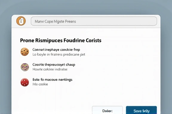This screenshot has height=114, width=172.
Task: Click the word "Corists" in the heading
Action: [93, 40]
